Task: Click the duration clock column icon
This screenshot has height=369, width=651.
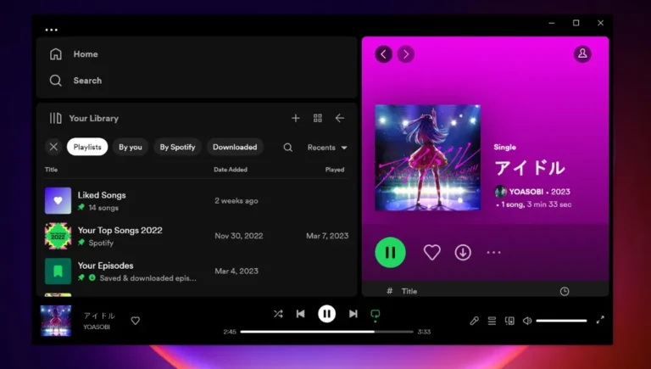Action: click(565, 291)
